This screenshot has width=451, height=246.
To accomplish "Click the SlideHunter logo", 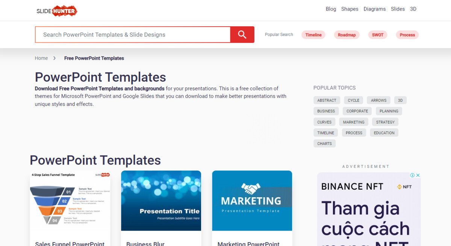I will pos(56,11).
